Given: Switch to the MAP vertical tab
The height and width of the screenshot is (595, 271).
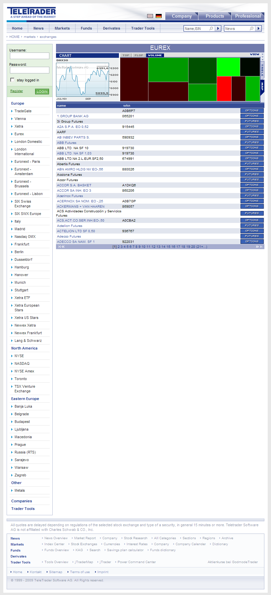Looking at the screenshot, I should 262,87.
